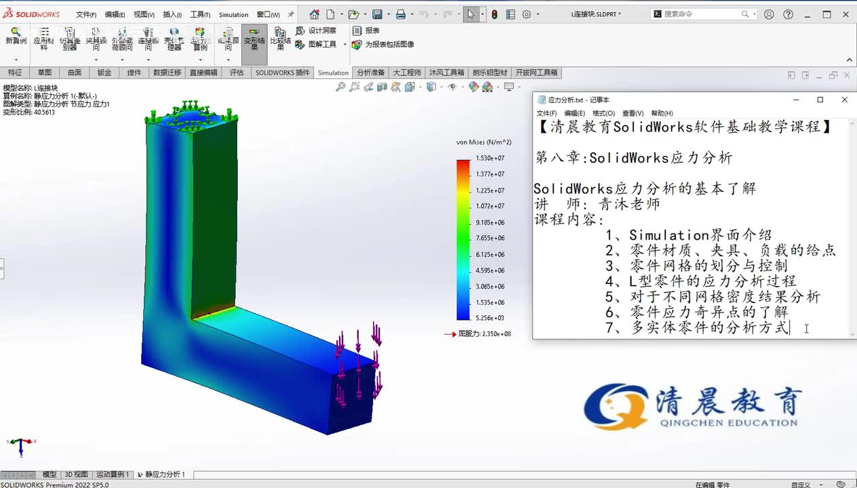This screenshot has width=857, height=488.
Task: Click the Open file icon
Action: click(353, 14)
